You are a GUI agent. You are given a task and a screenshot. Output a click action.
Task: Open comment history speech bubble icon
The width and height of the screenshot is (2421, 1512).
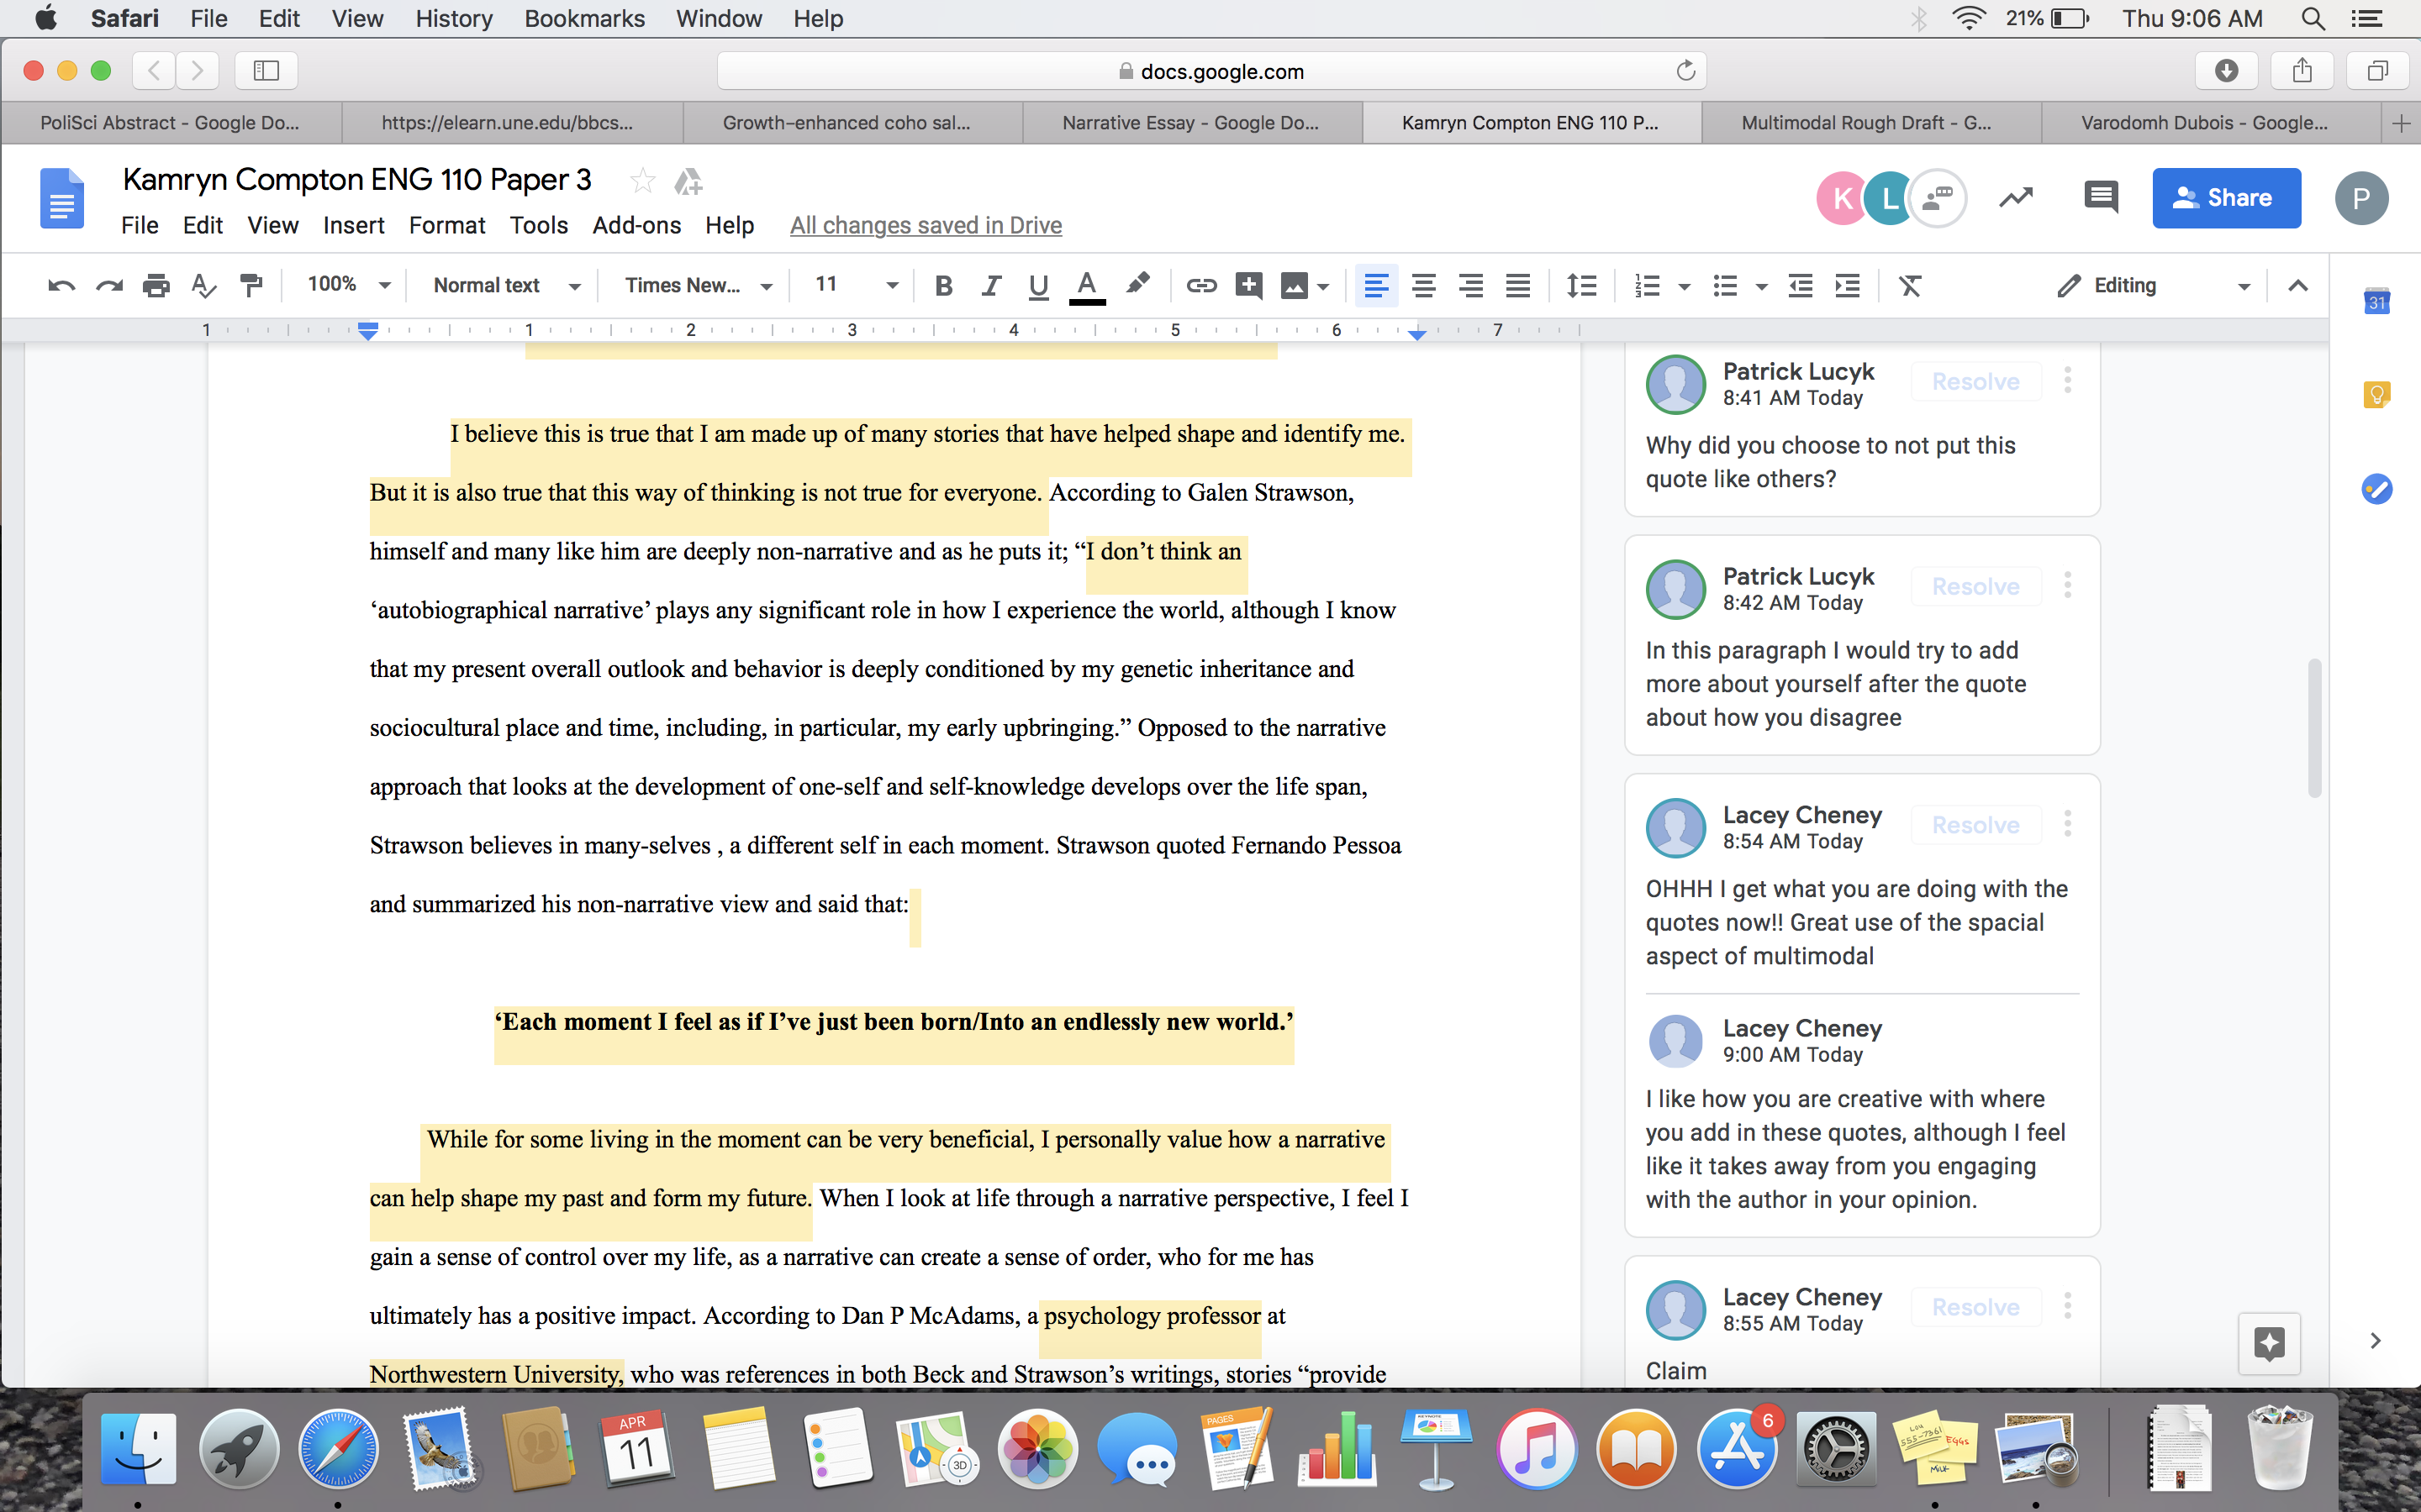point(2100,197)
